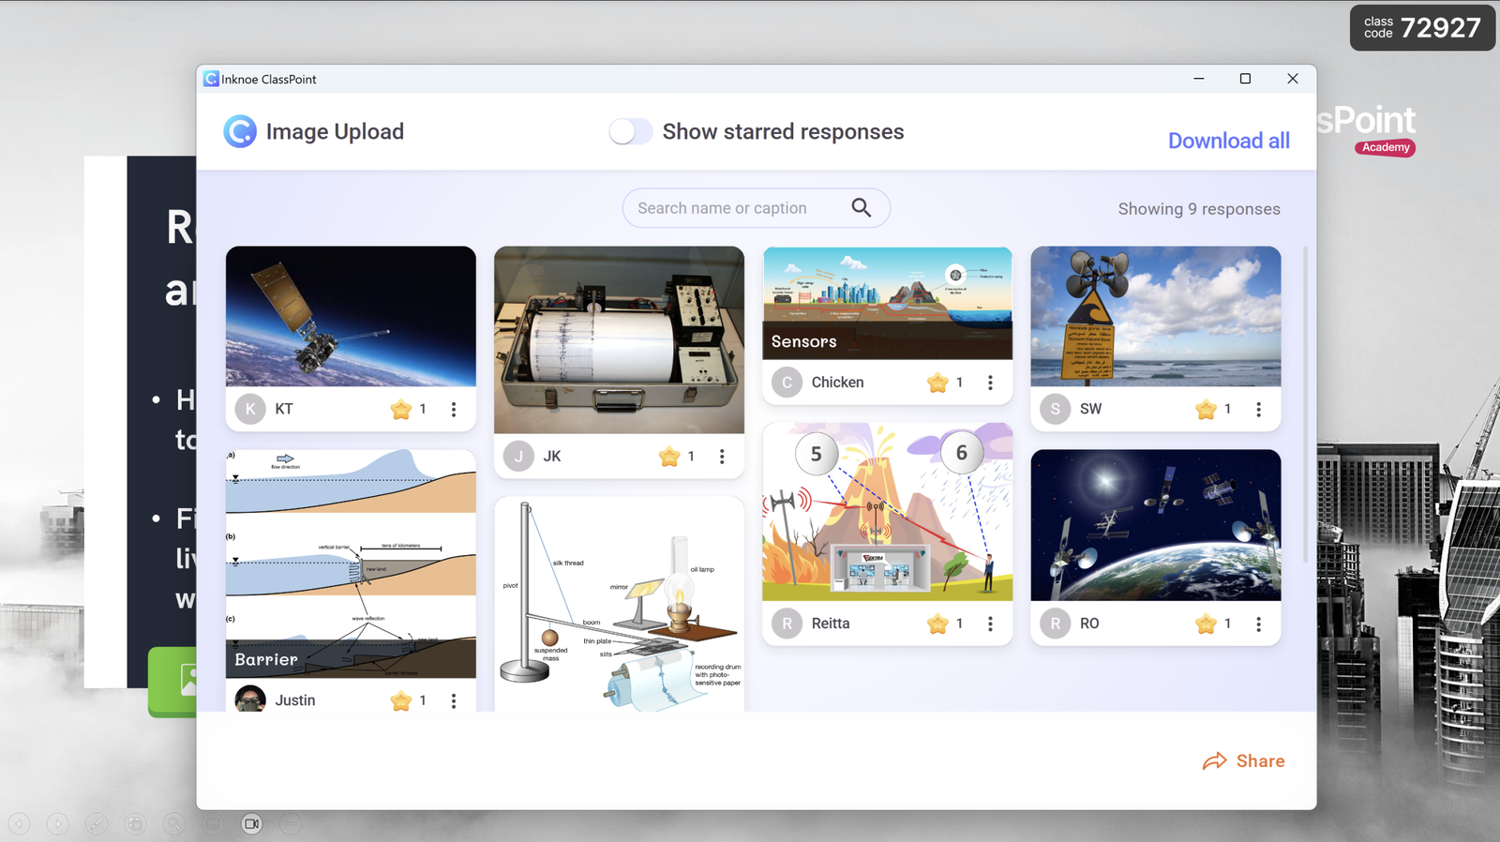Open more options for Reitta's response
This screenshot has width=1500, height=842.
[990, 624]
